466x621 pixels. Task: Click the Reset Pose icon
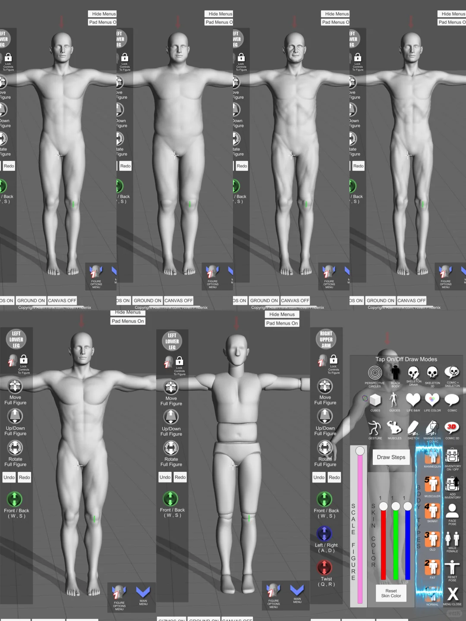tap(452, 568)
